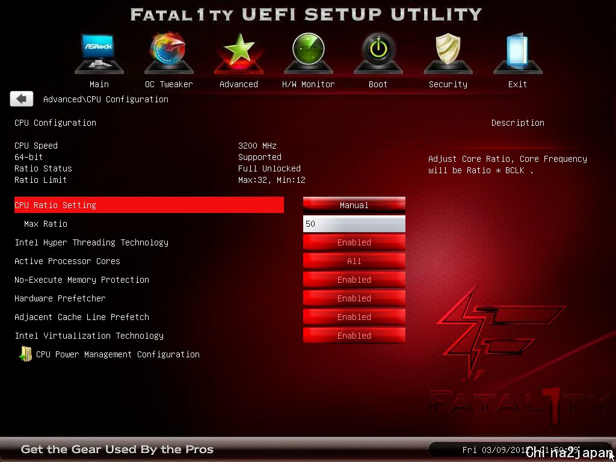Open Security via the shield icon
Image resolution: width=616 pixels, height=462 pixels.
[448, 53]
